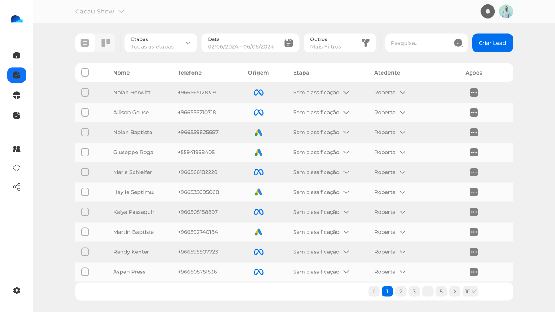Open actions menu for Randy Kenter
The height and width of the screenshot is (312, 555).
pos(474,252)
